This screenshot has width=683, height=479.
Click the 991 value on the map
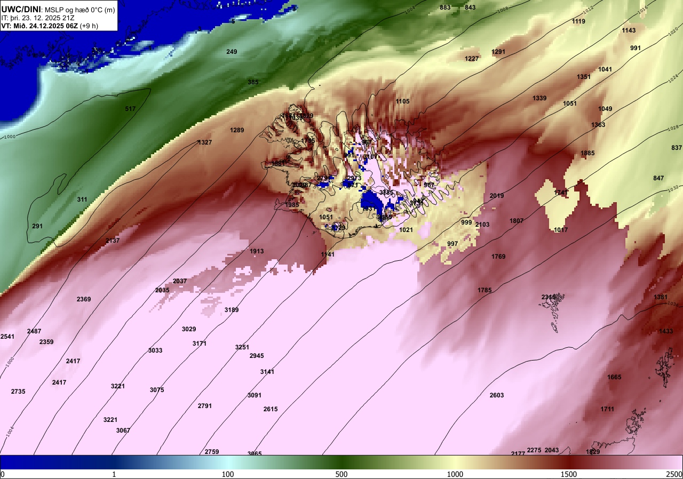tap(636, 48)
